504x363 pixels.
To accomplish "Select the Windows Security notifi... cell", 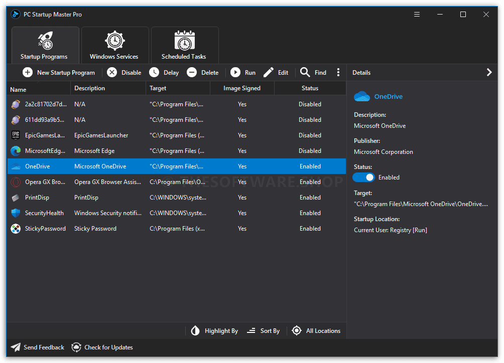I will 108,213.
